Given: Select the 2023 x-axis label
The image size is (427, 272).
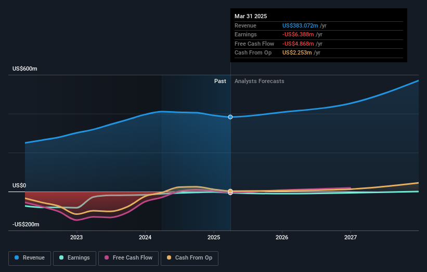Looking at the screenshot, I should tap(76, 238).
